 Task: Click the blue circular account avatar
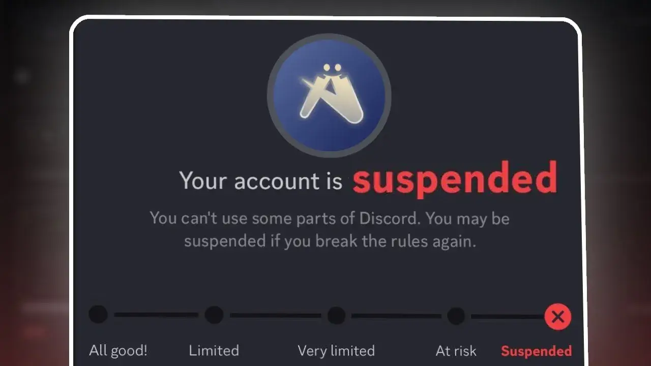pyautogui.click(x=329, y=96)
